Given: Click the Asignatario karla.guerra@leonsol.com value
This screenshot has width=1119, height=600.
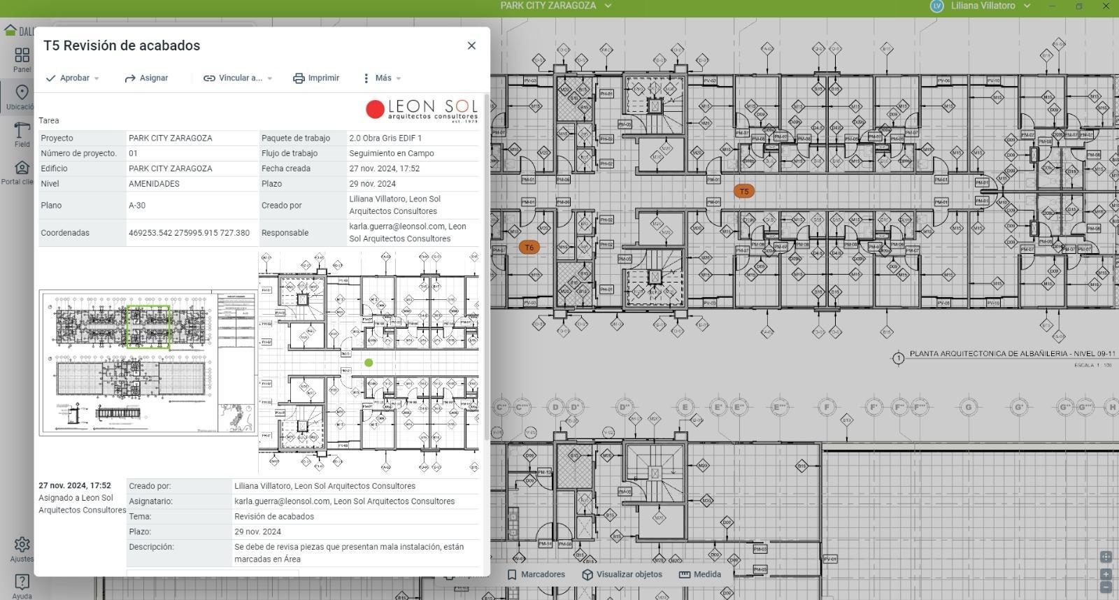Looking at the screenshot, I should pos(345,501).
